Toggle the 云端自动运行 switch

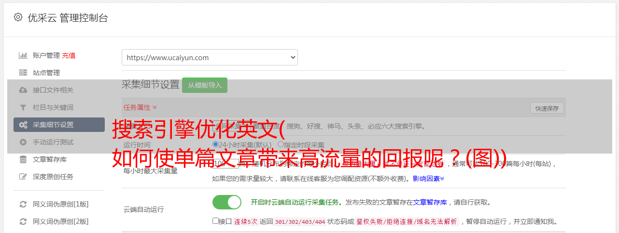pos(227,202)
